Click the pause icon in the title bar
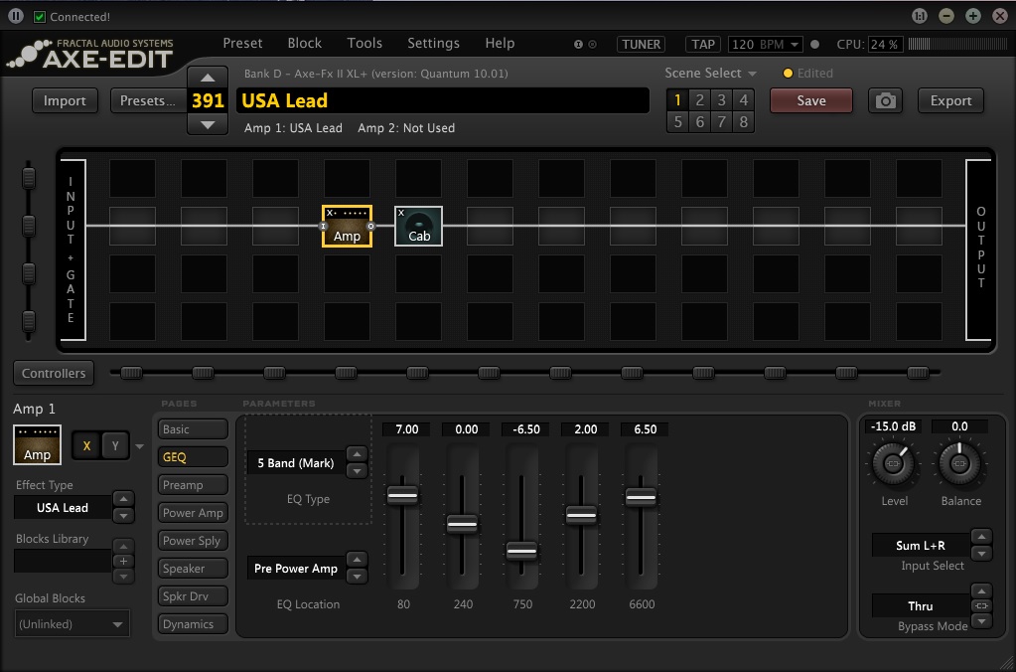1016x672 pixels. click(16, 16)
